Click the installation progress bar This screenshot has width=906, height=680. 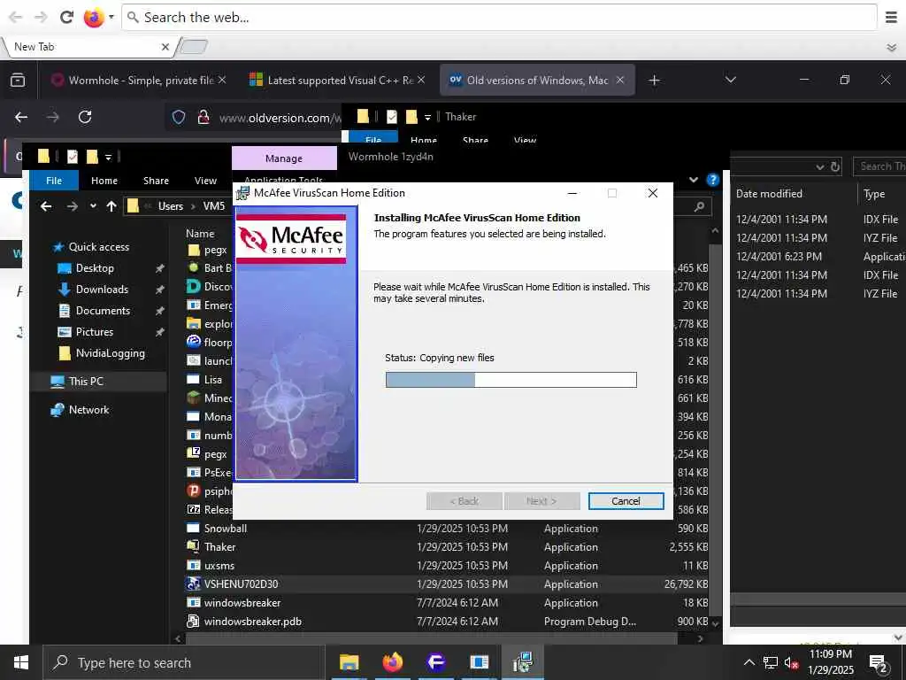point(511,379)
